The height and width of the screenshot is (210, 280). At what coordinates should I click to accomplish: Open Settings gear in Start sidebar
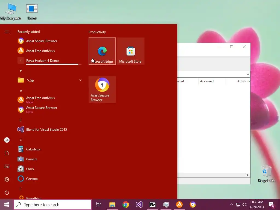[7, 179]
